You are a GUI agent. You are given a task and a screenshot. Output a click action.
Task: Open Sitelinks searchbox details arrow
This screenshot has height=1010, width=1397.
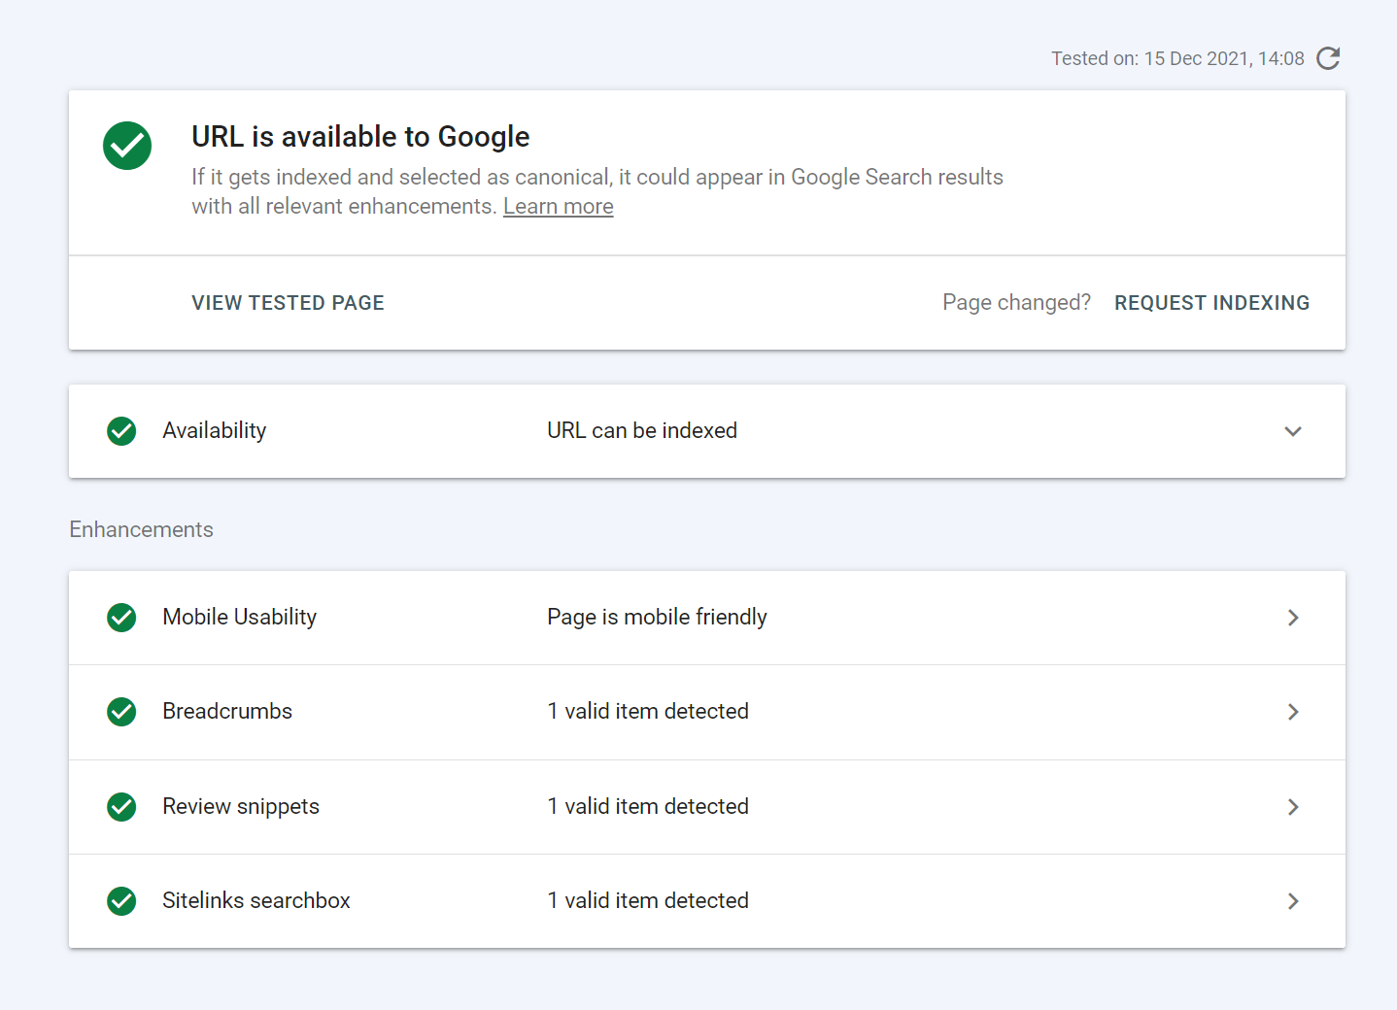coord(1292,901)
